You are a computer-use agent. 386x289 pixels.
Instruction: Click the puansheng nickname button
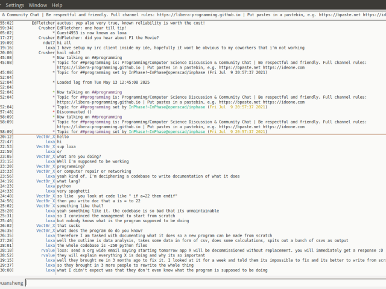point(11,282)
